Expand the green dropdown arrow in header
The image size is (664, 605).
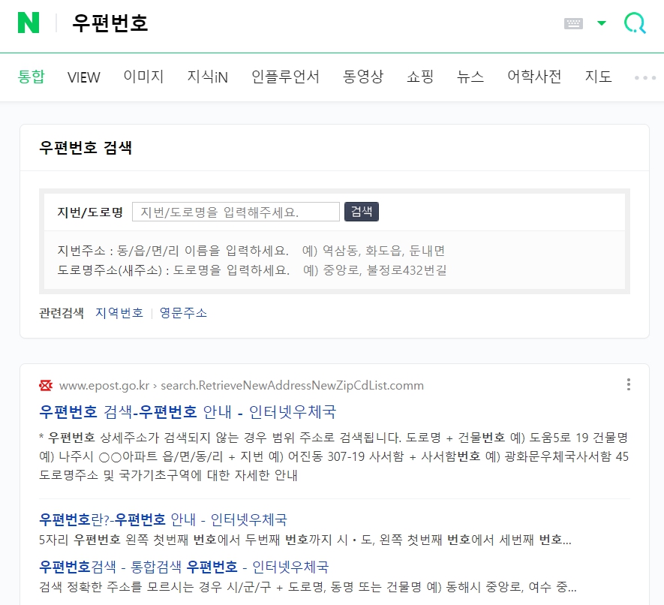(x=601, y=23)
